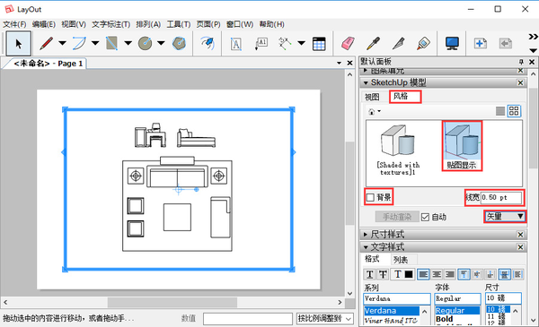Screen dimensions: 539x327
Task: Switch style browser to list view
Action: tap(500, 111)
